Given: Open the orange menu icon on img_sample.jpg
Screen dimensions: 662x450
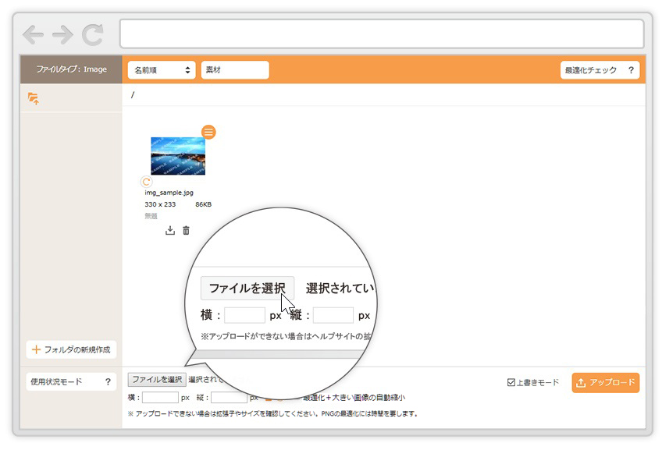Looking at the screenshot, I should pyautogui.click(x=208, y=132).
